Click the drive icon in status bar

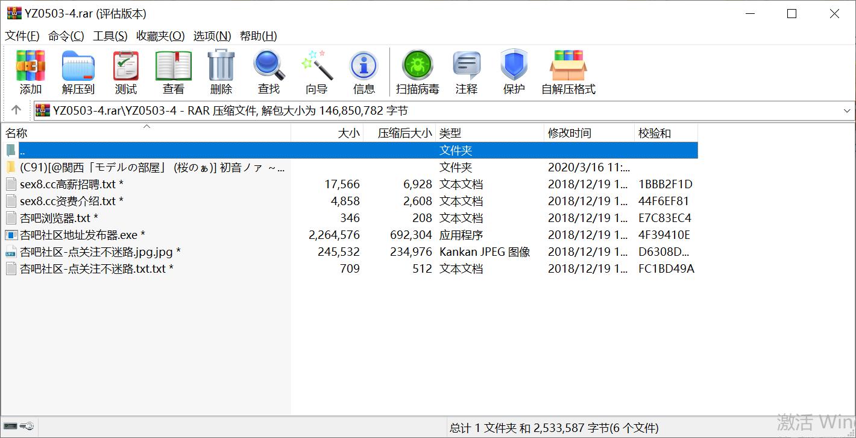pos(11,427)
